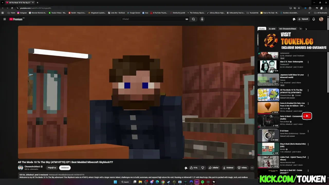
Task: Click the main video player area
Action: [x=136, y=92]
